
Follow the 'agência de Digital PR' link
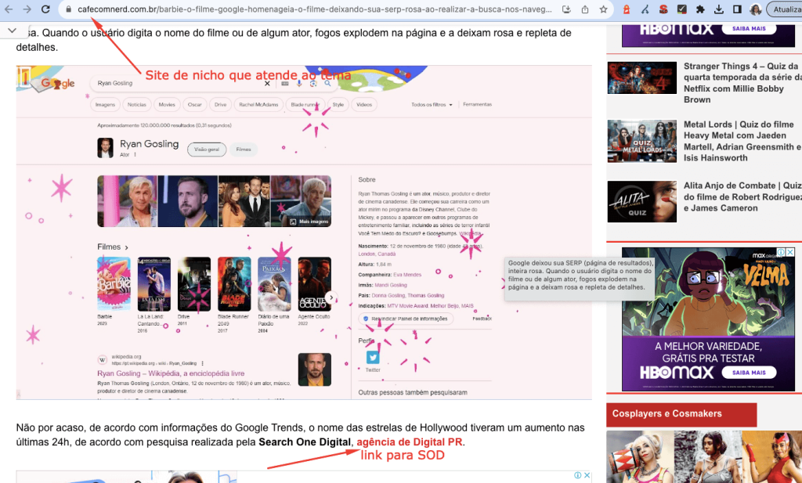pyautogui.click(x=409, y=442)
